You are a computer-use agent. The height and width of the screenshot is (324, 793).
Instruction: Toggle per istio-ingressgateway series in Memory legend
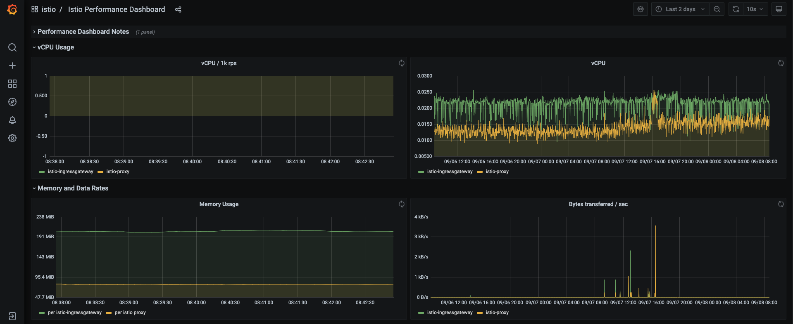pos(74,312)
